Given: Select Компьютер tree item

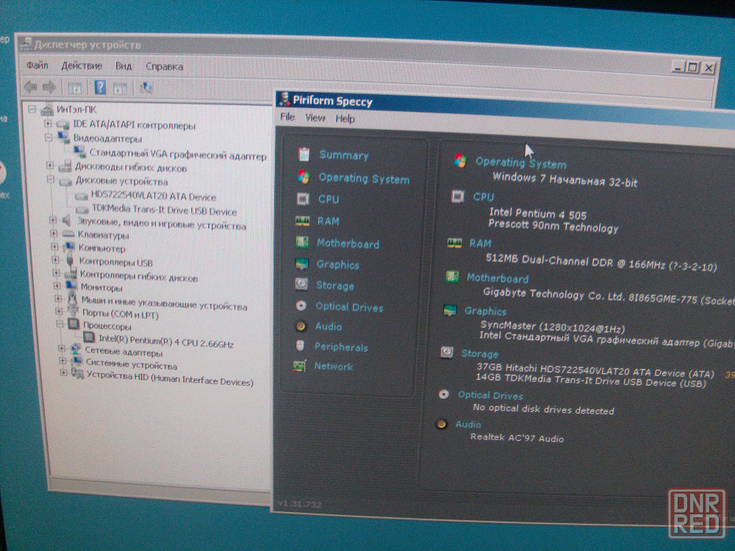Looking at the screenshot, I should [x=101, y=248].
